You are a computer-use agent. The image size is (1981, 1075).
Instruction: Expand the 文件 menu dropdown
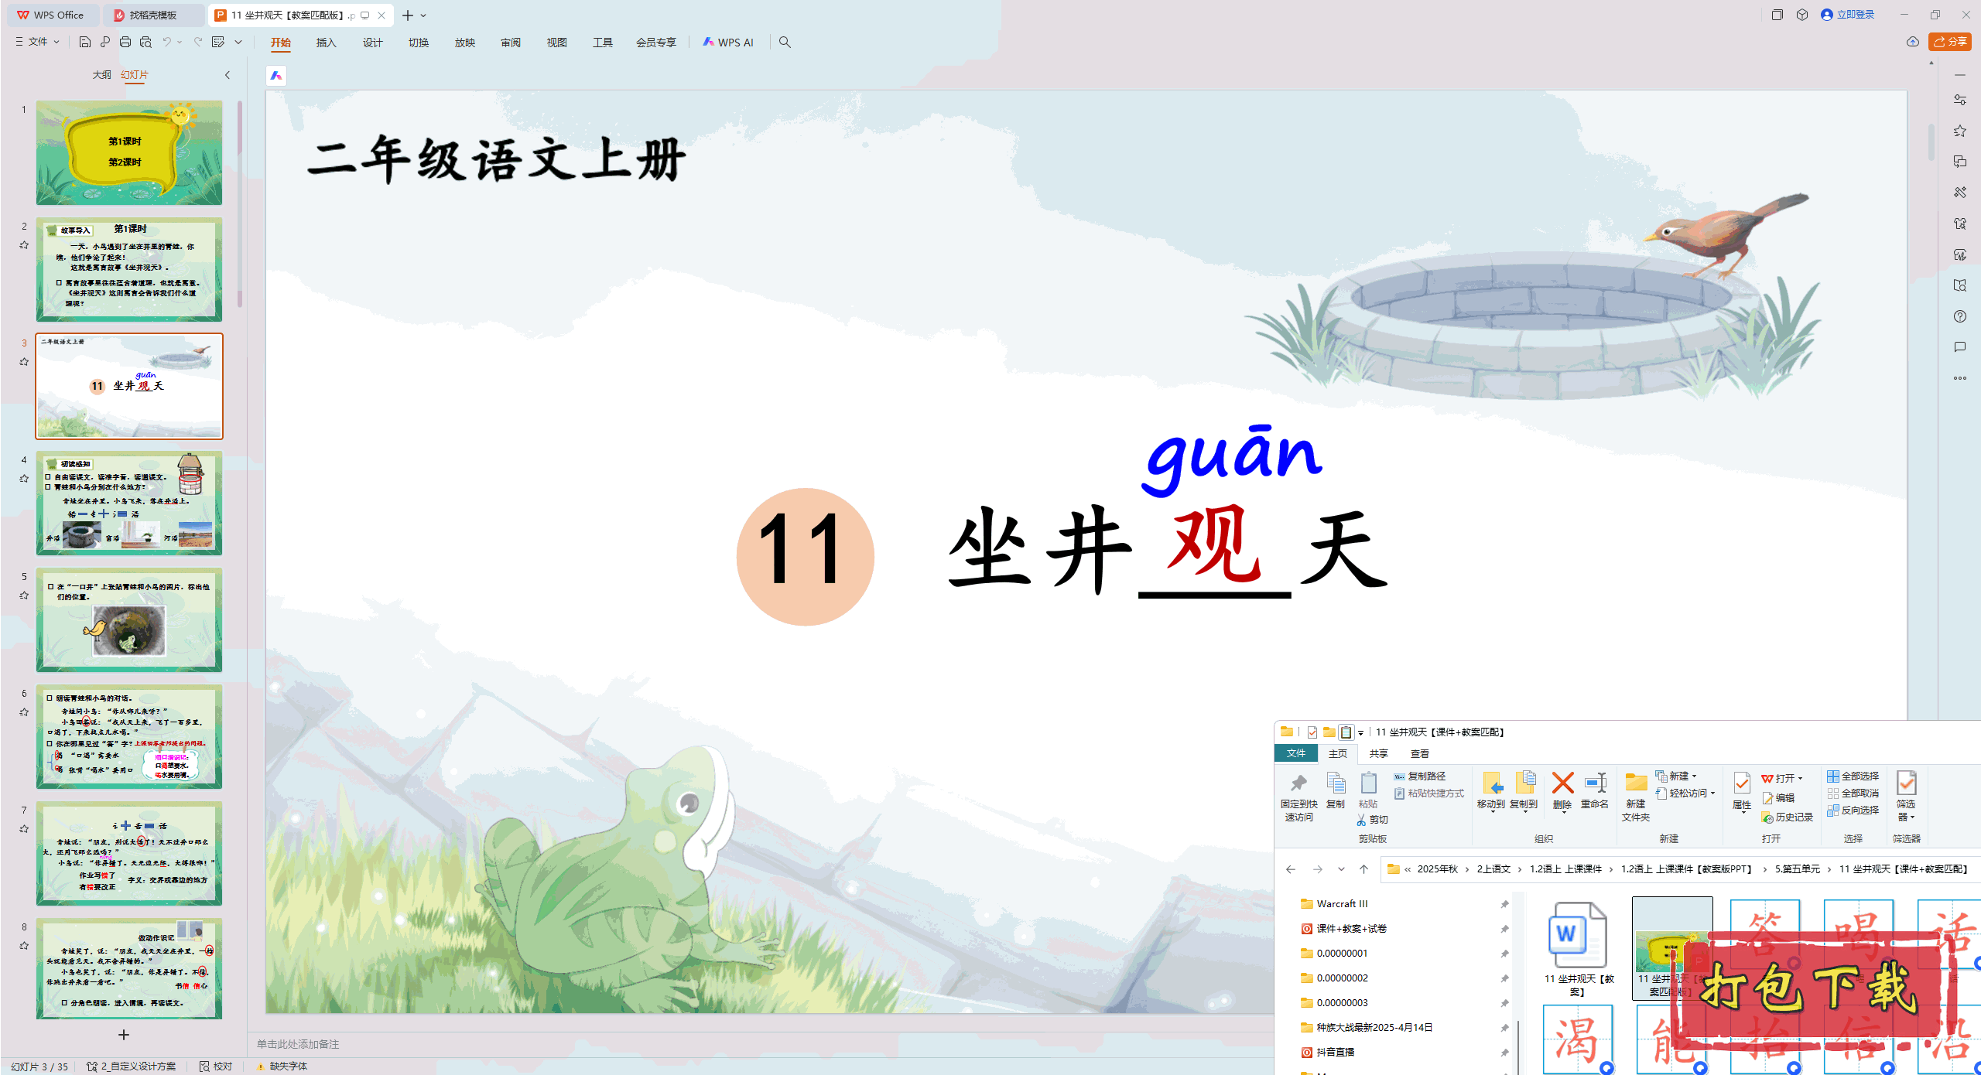[37, 42]
